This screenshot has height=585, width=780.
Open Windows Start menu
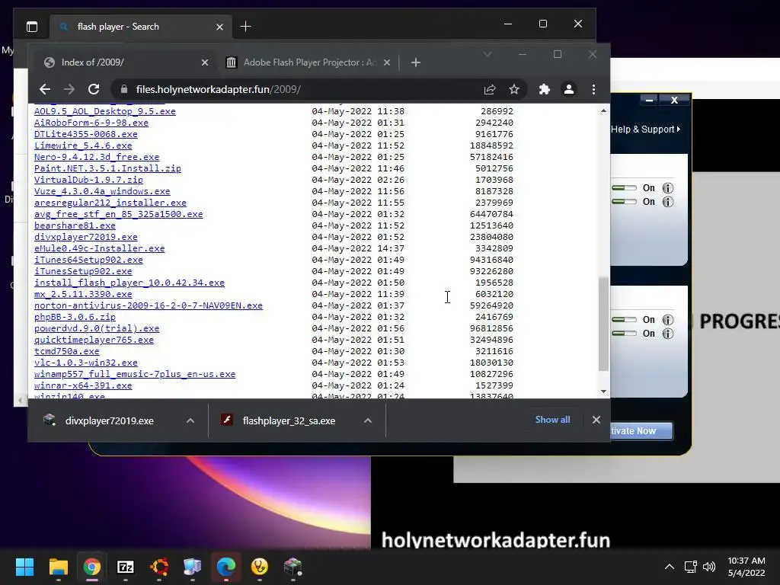click(x=24, y=567)
